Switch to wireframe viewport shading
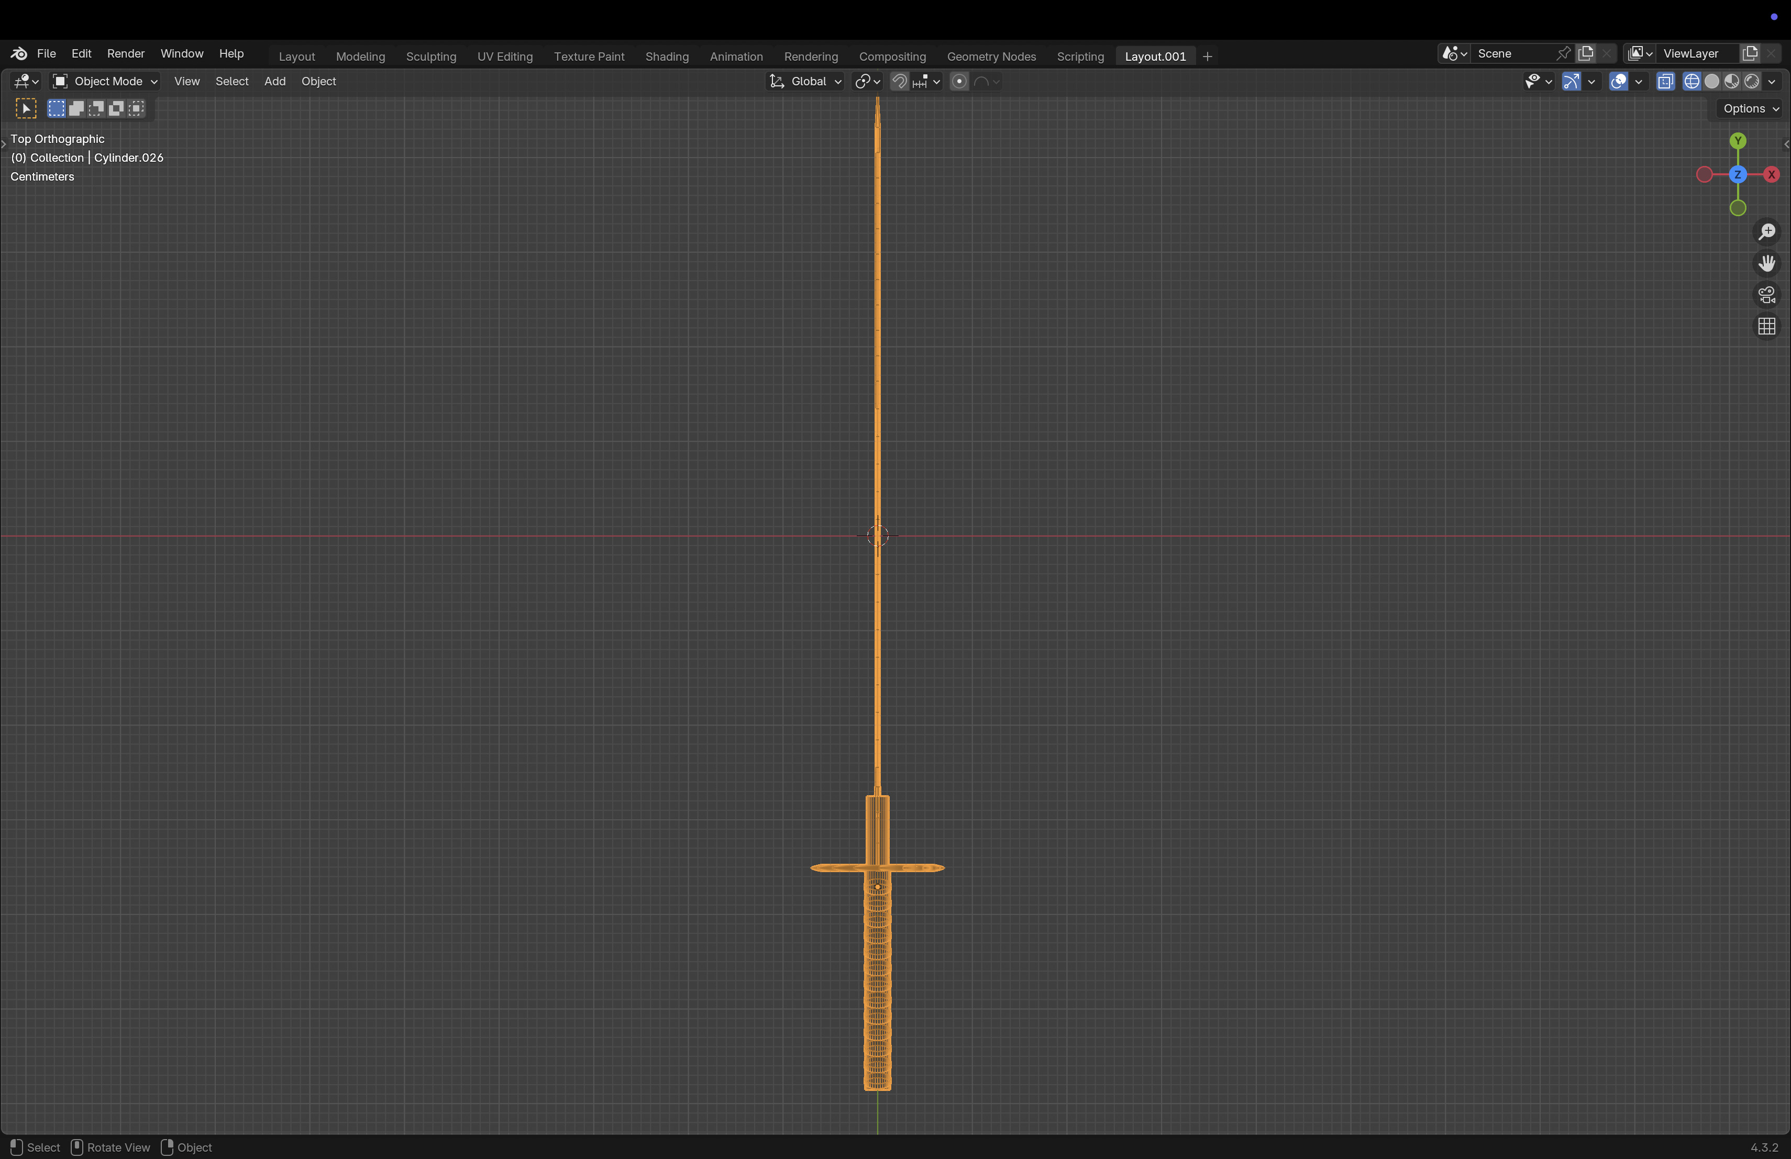Screen dimensions: 1791x1159 pos(1691,81)
